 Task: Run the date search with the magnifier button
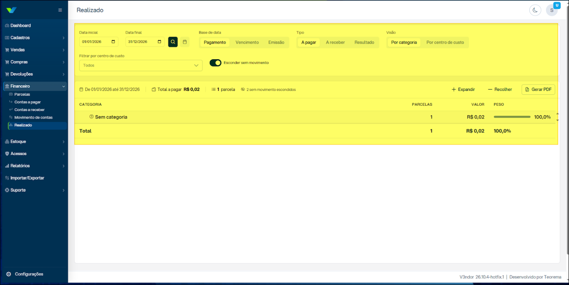tap(173, 42)
